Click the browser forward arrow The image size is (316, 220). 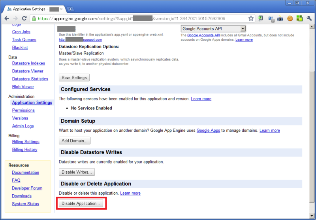pos(15,18)
